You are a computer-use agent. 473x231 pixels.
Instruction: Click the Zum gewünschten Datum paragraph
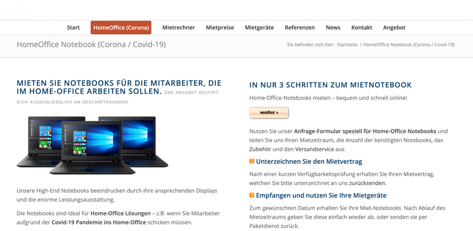tap(347, 217)
